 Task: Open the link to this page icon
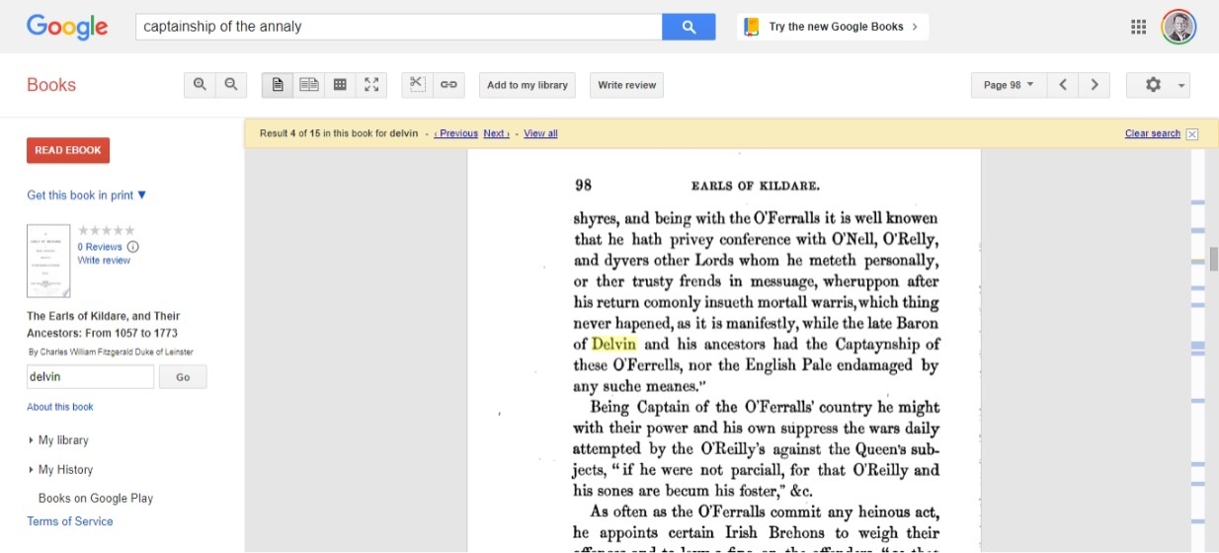click(x=448, y=85)
